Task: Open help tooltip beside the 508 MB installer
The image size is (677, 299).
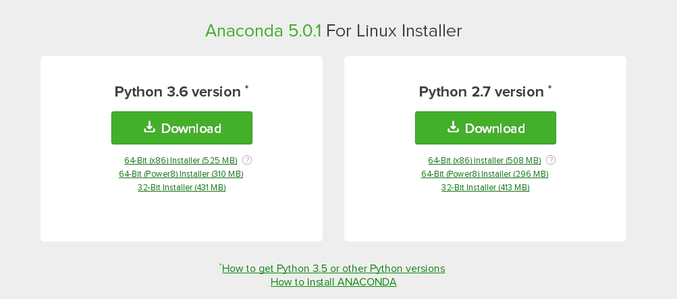Action: 551,160
